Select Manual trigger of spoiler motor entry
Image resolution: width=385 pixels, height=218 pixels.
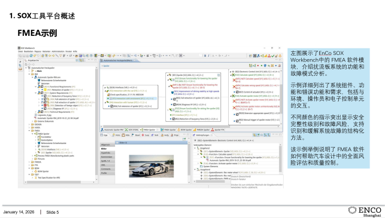pos(258,121)
